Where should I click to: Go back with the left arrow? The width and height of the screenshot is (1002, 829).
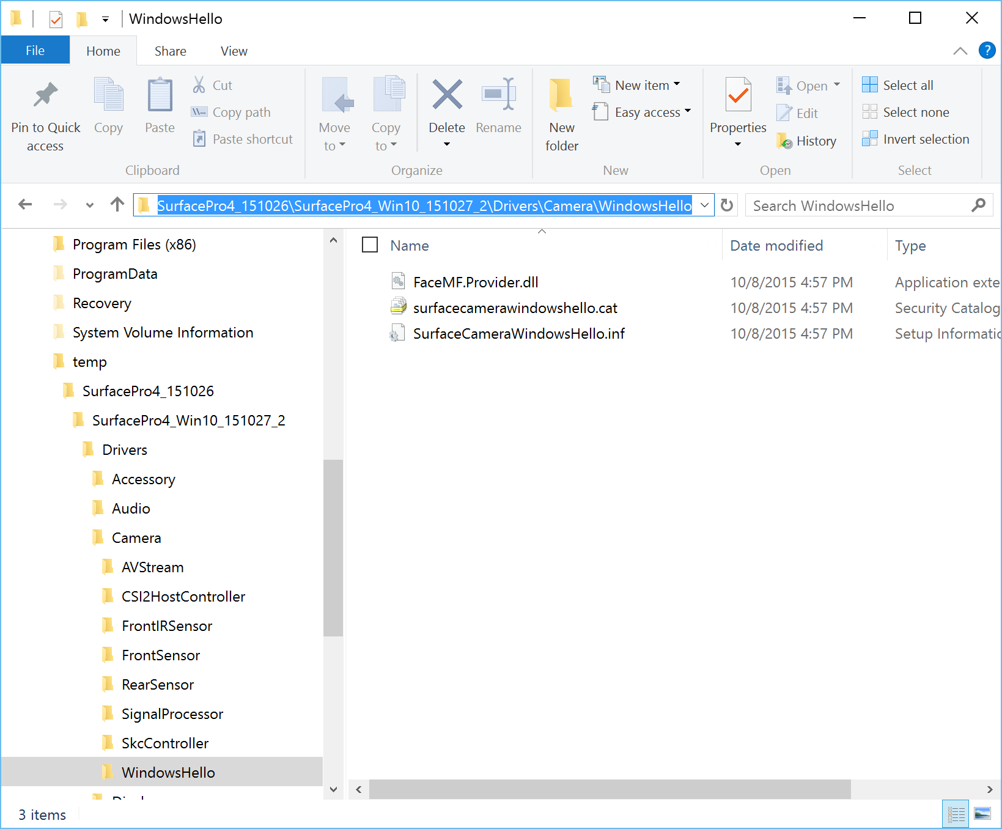25,204
